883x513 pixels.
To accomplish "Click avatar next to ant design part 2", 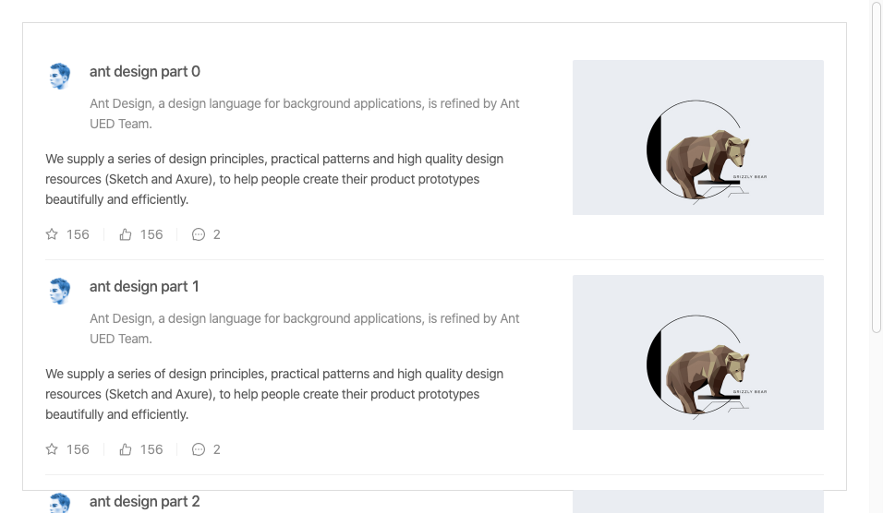I will [x=60, y=503].
